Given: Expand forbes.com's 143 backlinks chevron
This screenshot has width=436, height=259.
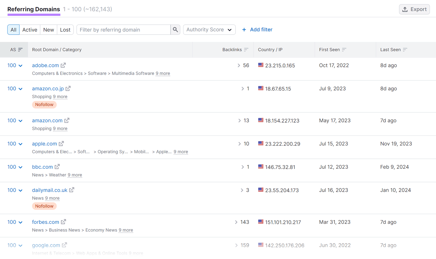Looking at the screenshot, I should coord(236,222).
